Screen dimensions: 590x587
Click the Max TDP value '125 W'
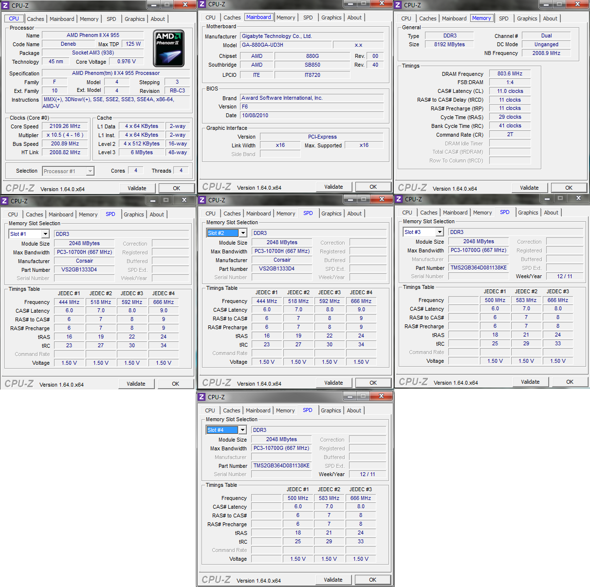133,44
